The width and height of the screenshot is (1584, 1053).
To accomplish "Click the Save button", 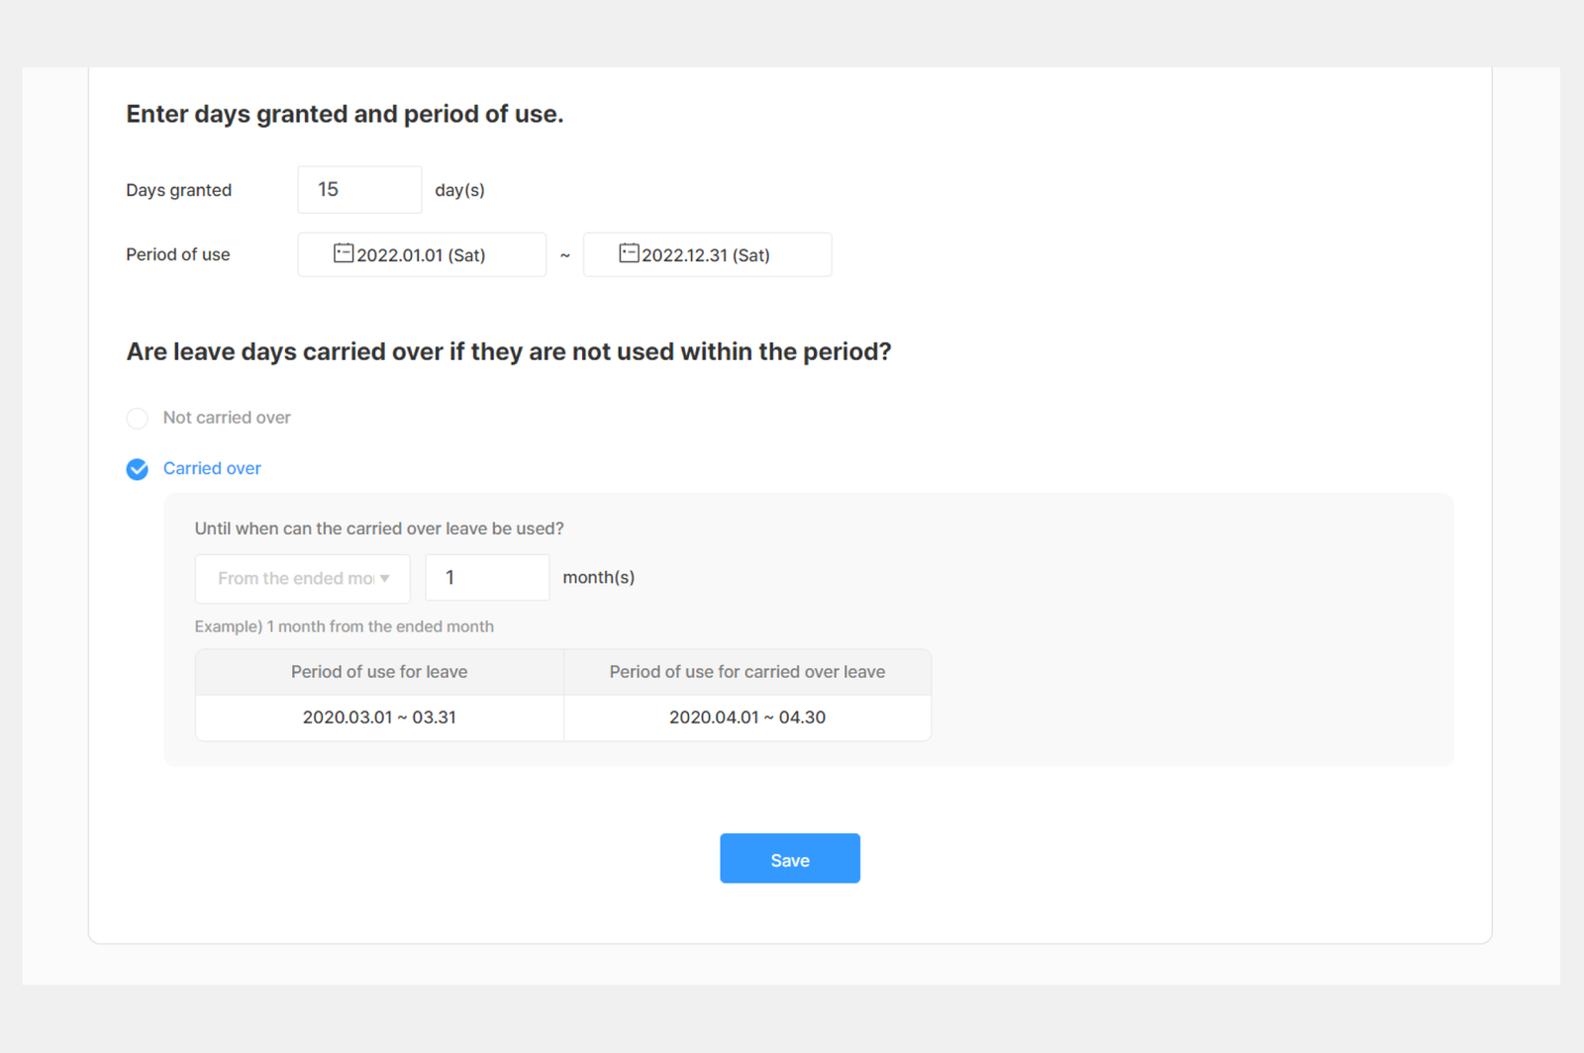I will point(790,858).
